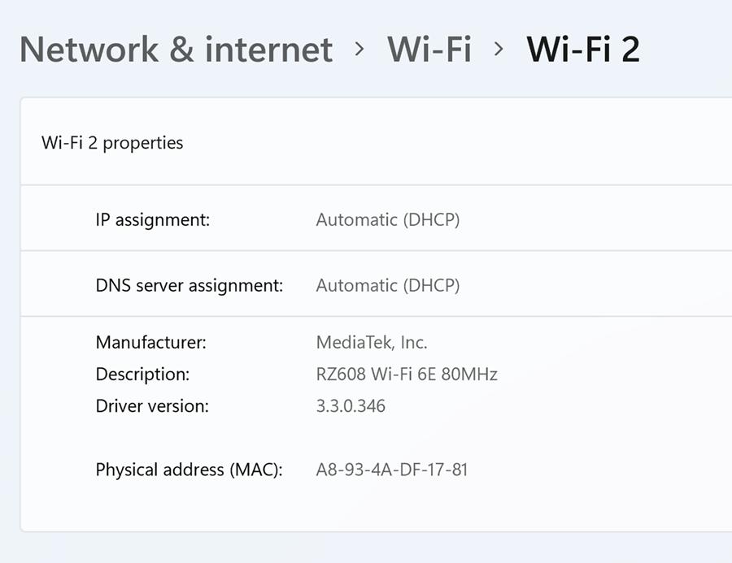Viewport: 732px width, 563px height.
Task: Select the Wi-Fi 2 breadcrumb label
Action: (583, 49)
